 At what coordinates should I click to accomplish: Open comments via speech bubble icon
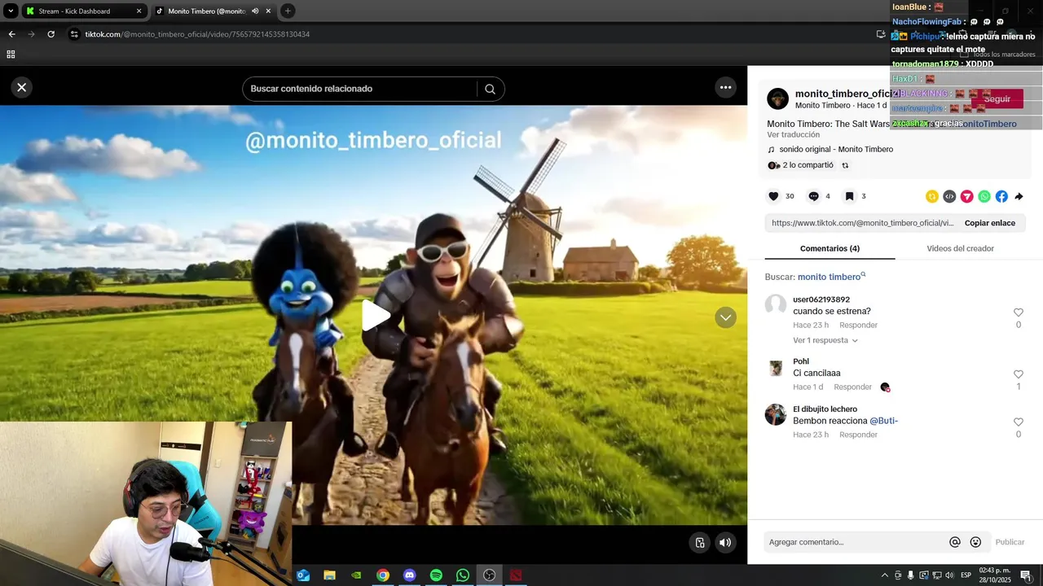813,196
